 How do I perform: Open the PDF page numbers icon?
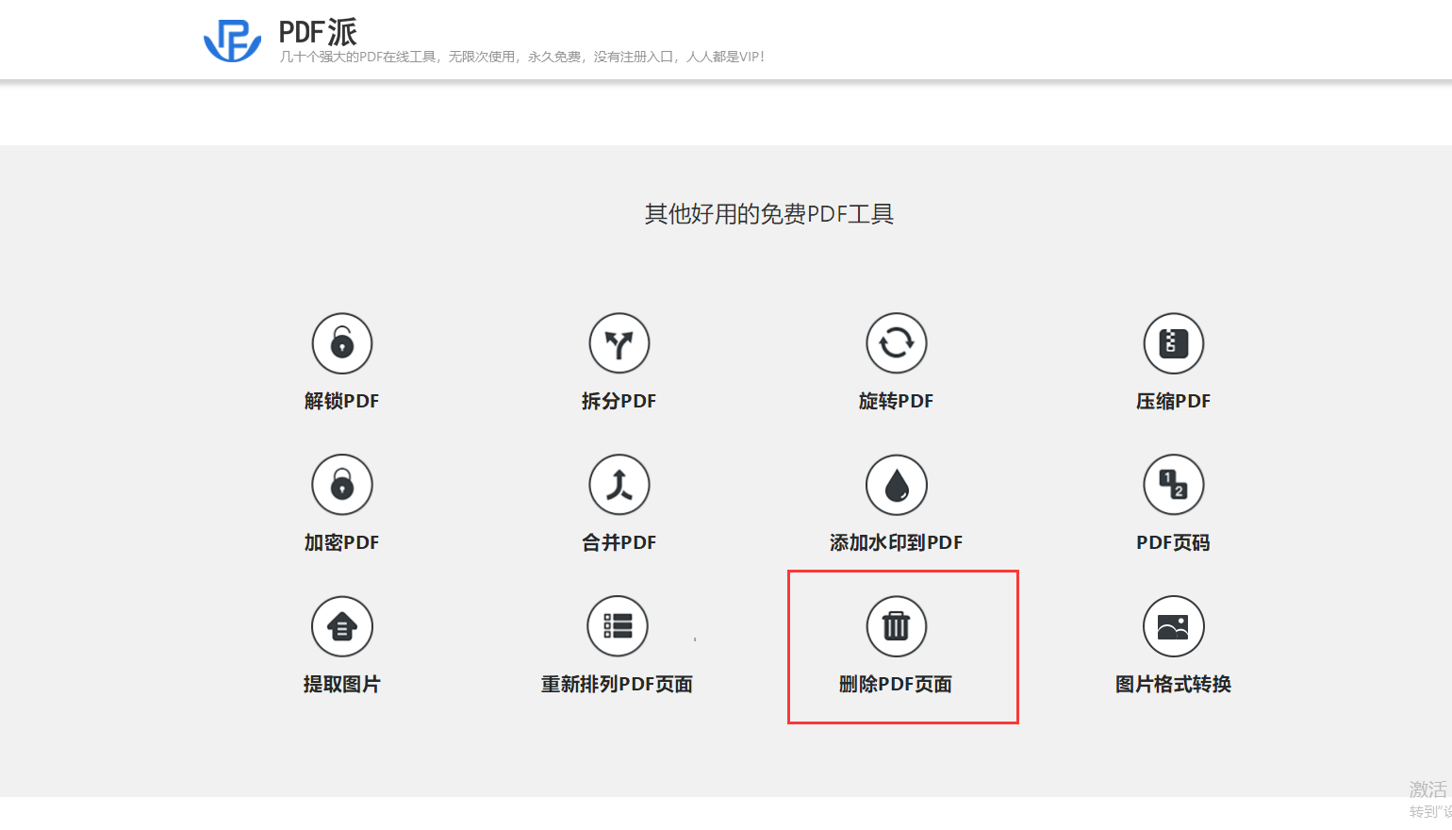click(x=1174, y=485)
